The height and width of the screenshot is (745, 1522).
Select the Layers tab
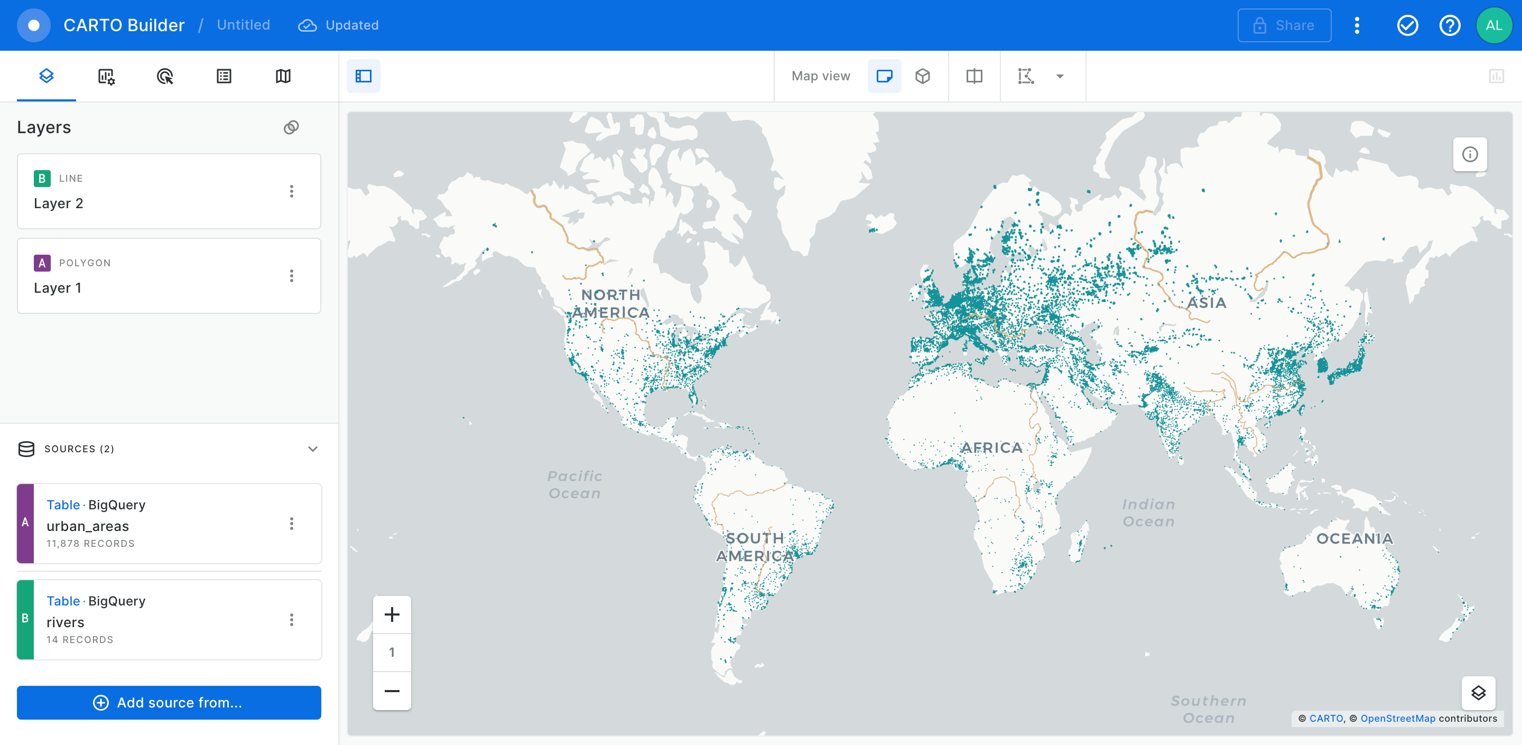coord(46,76)
